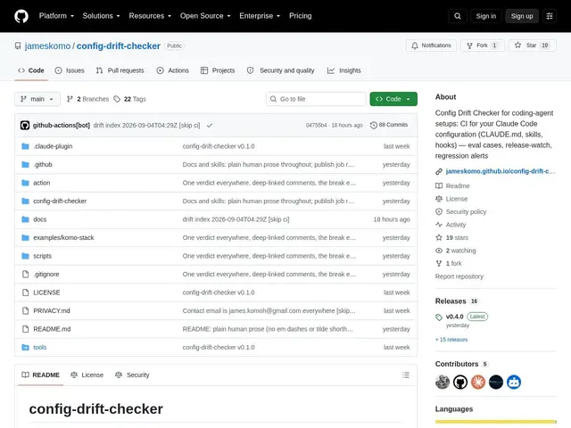Open the examples/komo-stack folder
The image size is (571, 428).
[63, 238]
